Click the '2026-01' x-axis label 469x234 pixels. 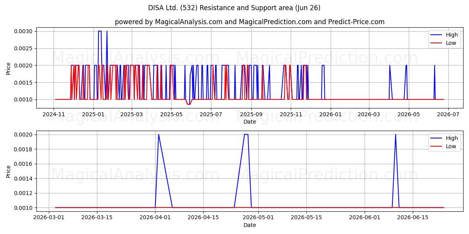pos(331,114)
